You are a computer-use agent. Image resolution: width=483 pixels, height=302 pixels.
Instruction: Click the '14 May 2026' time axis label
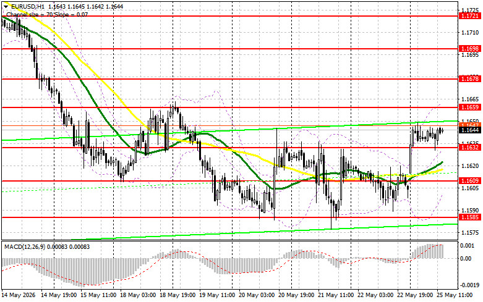tap(19, 295)
